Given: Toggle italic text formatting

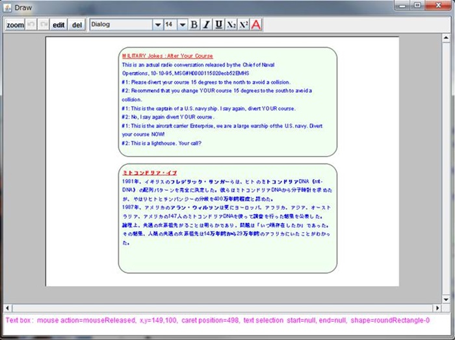Looking at the screenshot, I should click(x=206, y=25).
